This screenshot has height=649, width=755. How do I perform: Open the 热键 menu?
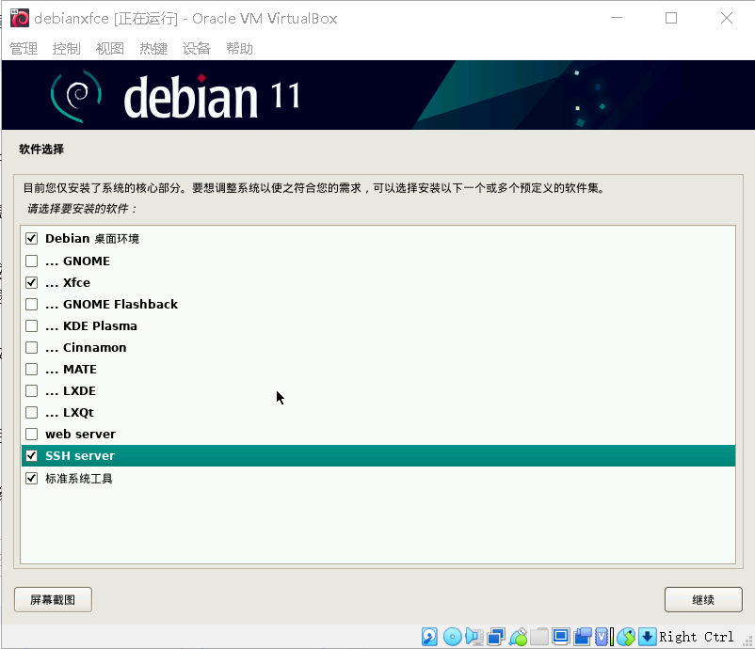click(x=153, y=48)
